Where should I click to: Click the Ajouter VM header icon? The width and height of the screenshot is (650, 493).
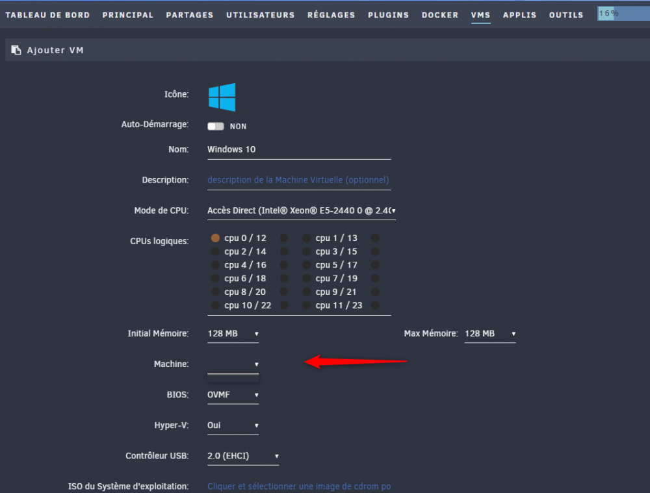coord(16,50)
